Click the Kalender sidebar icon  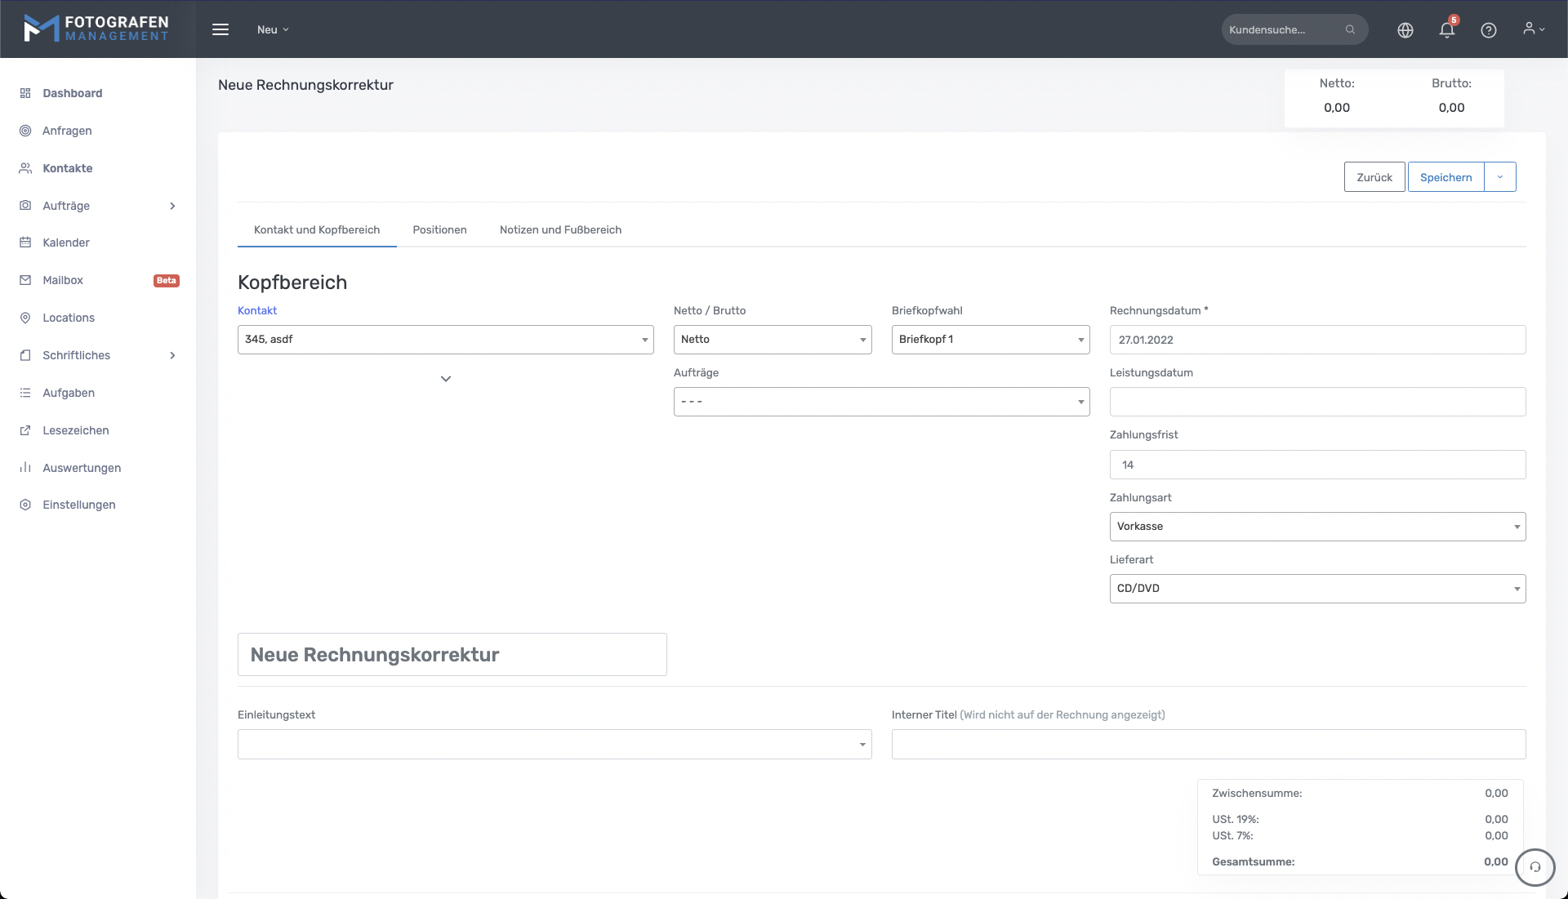click(25, 243)
